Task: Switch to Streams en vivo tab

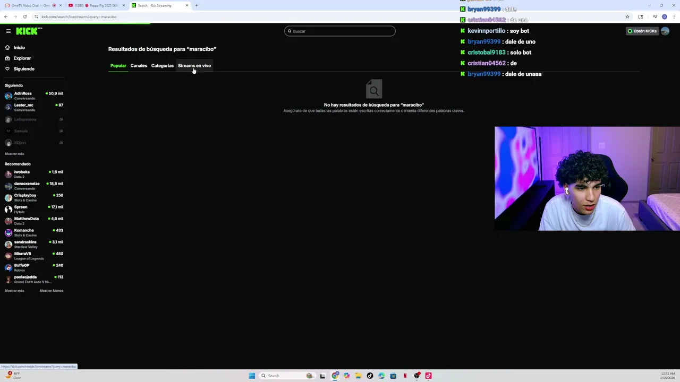Action: pos(194,66)
